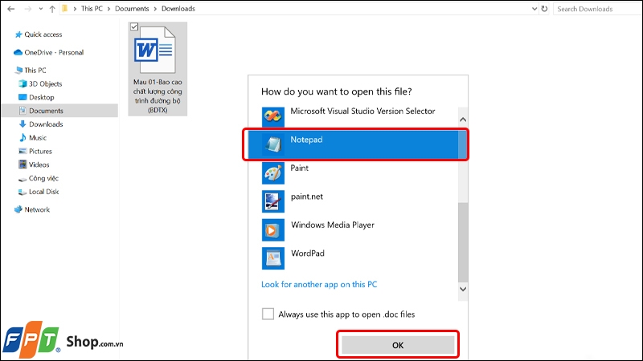
Task: Click the Local Disk drive icon
Action: pos(23,192)
